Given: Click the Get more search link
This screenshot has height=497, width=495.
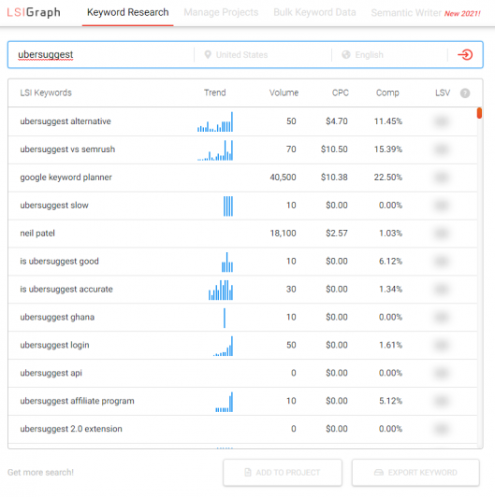Looking at the screenshot, I should [x=40, y=473].
